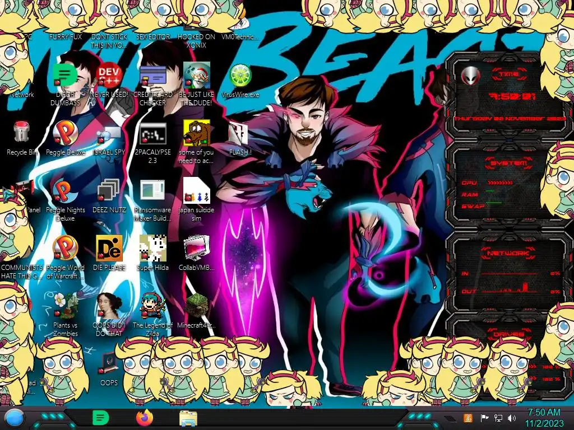Open the FLASH ! shortcut
The width and height of the screenshot is (574, 430).
[x=239, y=134]
